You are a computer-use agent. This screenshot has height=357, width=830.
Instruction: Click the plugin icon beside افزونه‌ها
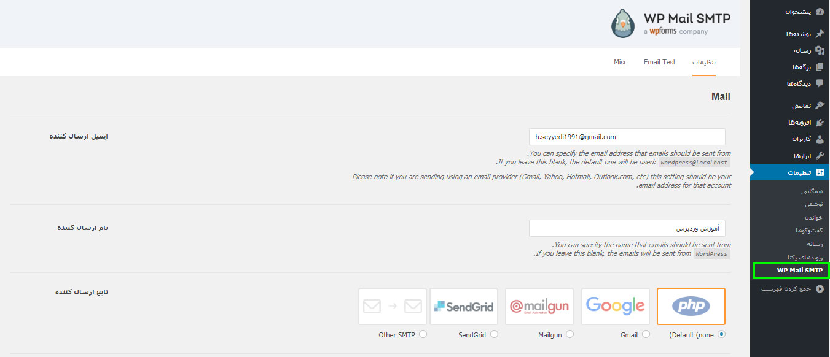(820, 122)
